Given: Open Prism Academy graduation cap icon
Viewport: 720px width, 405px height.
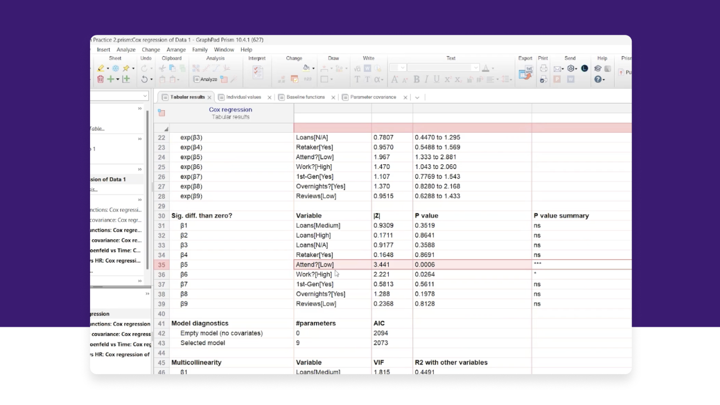Looking at the screenshot, I should pos(598,68).
